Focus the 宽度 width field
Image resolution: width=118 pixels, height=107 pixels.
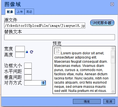tap(20, 49)
